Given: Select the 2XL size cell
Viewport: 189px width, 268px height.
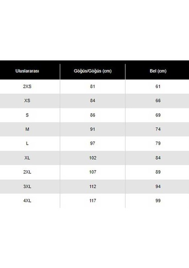Looking at the screenshot, I should [27, 172].
